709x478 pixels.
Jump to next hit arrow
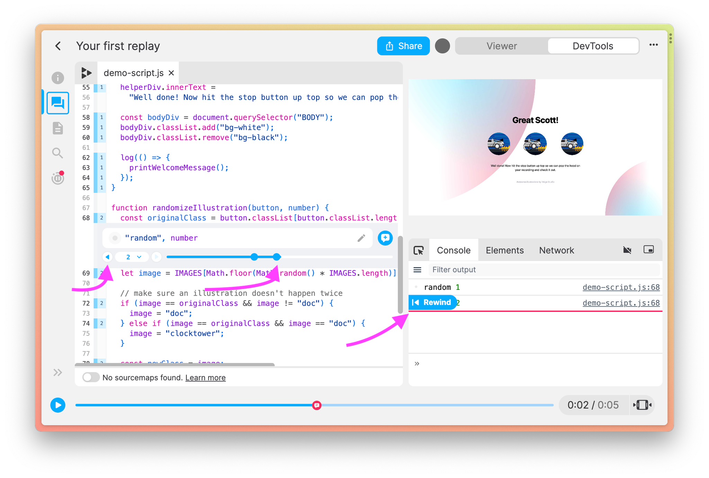click(156, 257)
